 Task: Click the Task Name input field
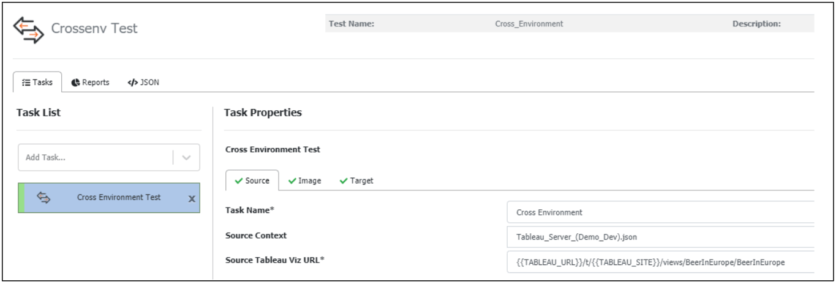(x=661, y=212)
